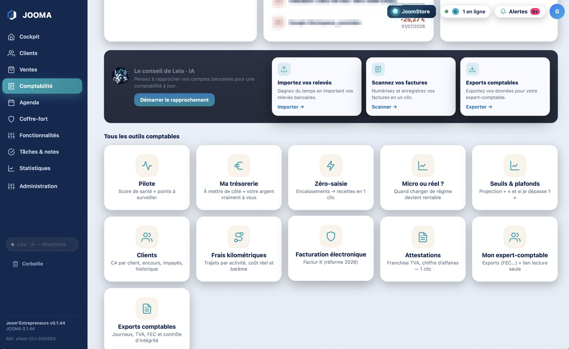Click the Frais kilométriques card title

[239, 255]
